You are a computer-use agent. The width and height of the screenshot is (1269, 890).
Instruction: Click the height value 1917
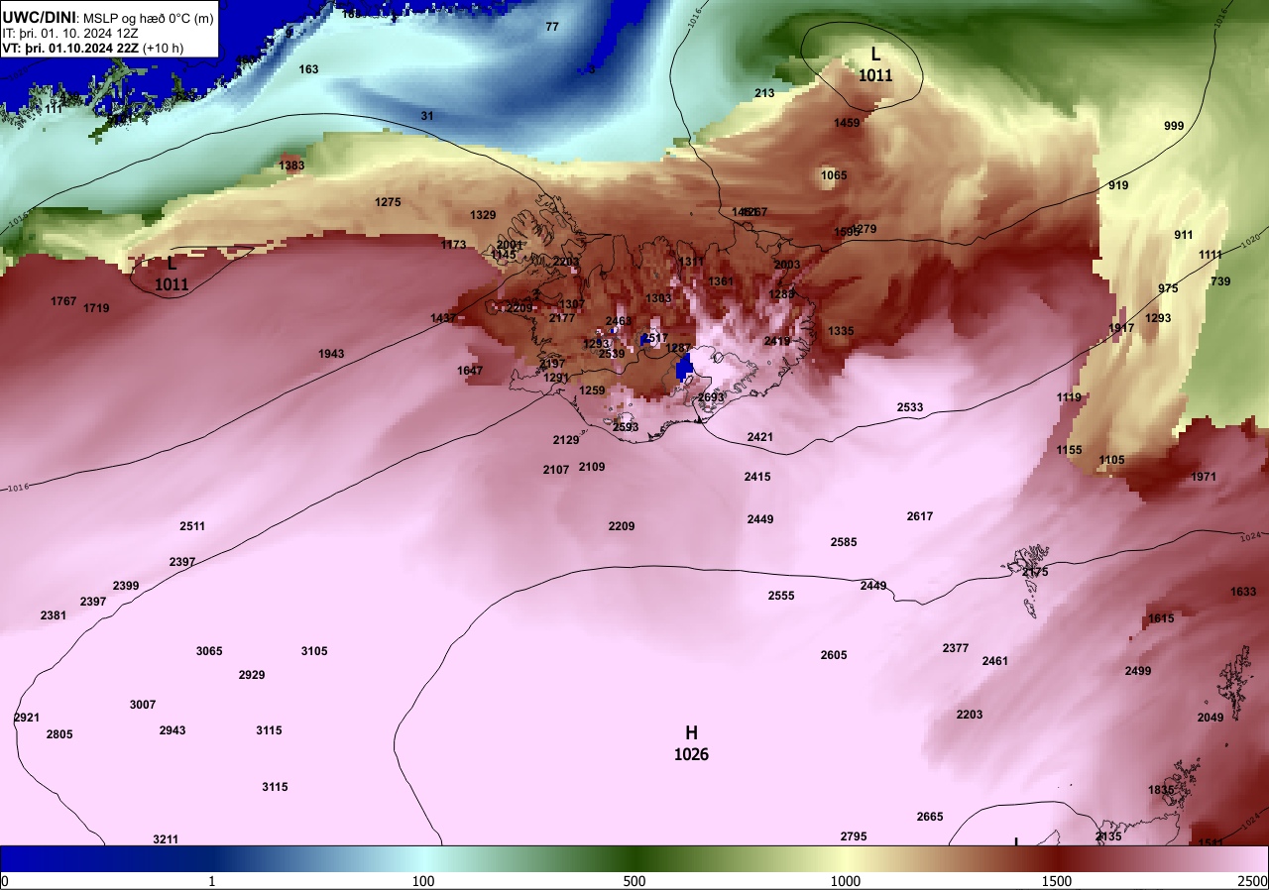(x=1121, y=328)
